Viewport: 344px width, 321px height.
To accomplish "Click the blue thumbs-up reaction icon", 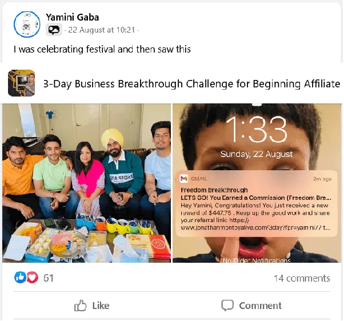I will [20, 278].
